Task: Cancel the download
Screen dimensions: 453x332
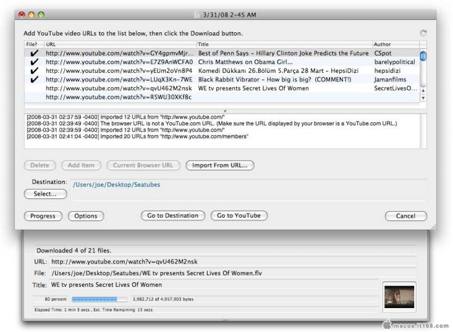Action: point(406,216)
